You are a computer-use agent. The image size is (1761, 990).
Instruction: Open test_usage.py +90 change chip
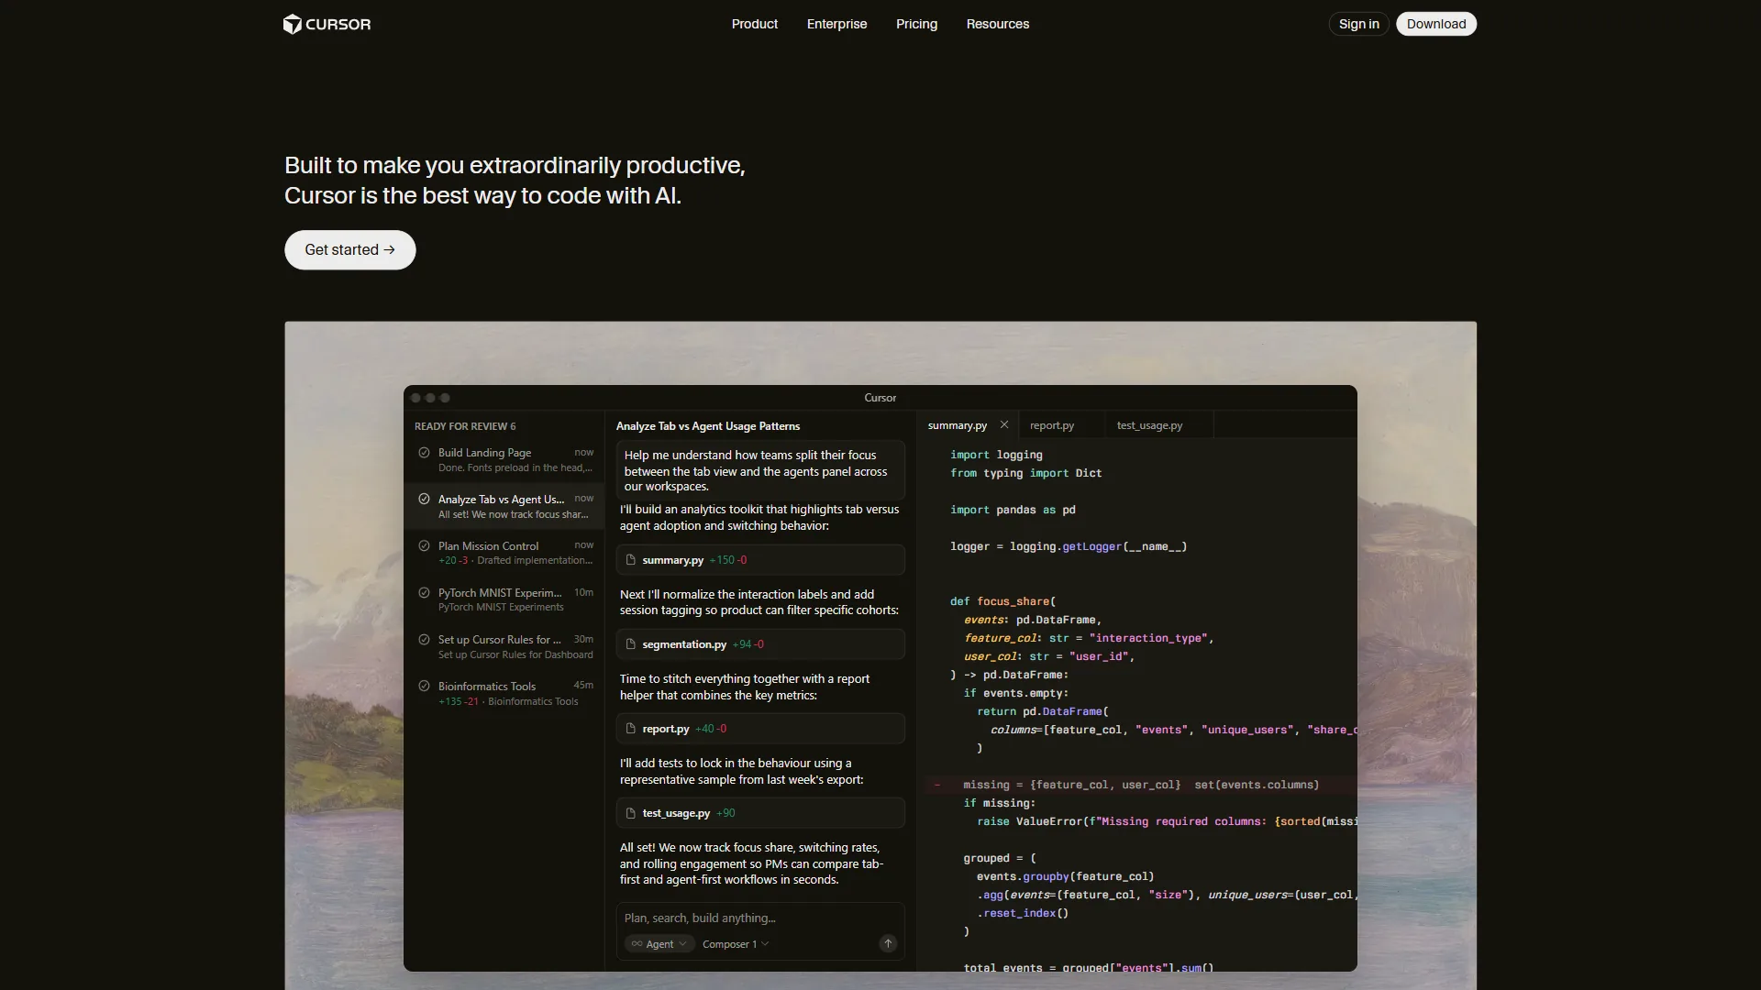click(760, 813)
